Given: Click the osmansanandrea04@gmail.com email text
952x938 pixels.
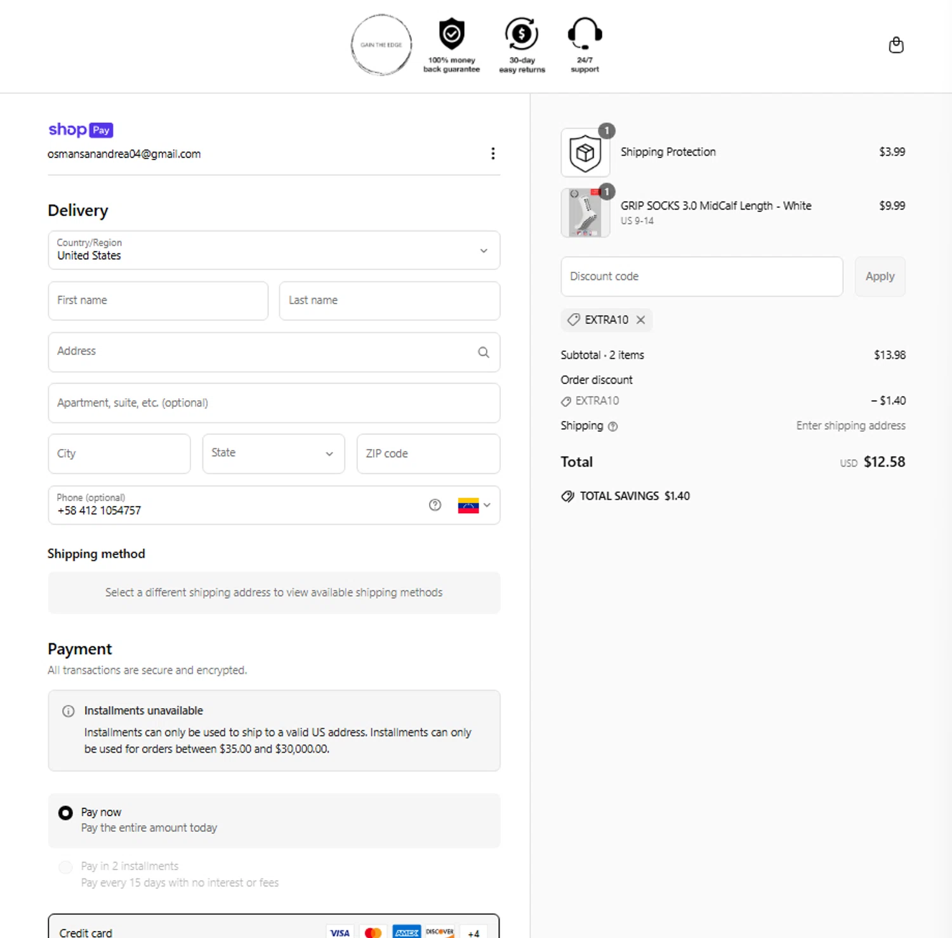Looking at the screenshot, I should [x=124, y=154].
